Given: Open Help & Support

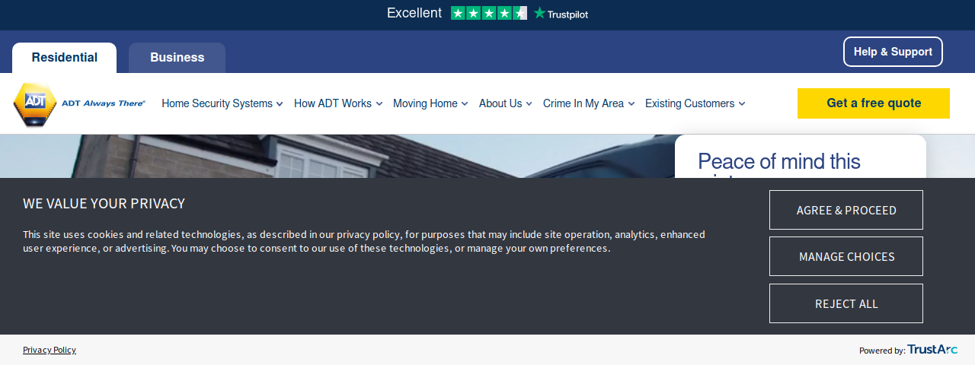Looking at the screenshot, I should pyautogui.click(x=893, y=52).
